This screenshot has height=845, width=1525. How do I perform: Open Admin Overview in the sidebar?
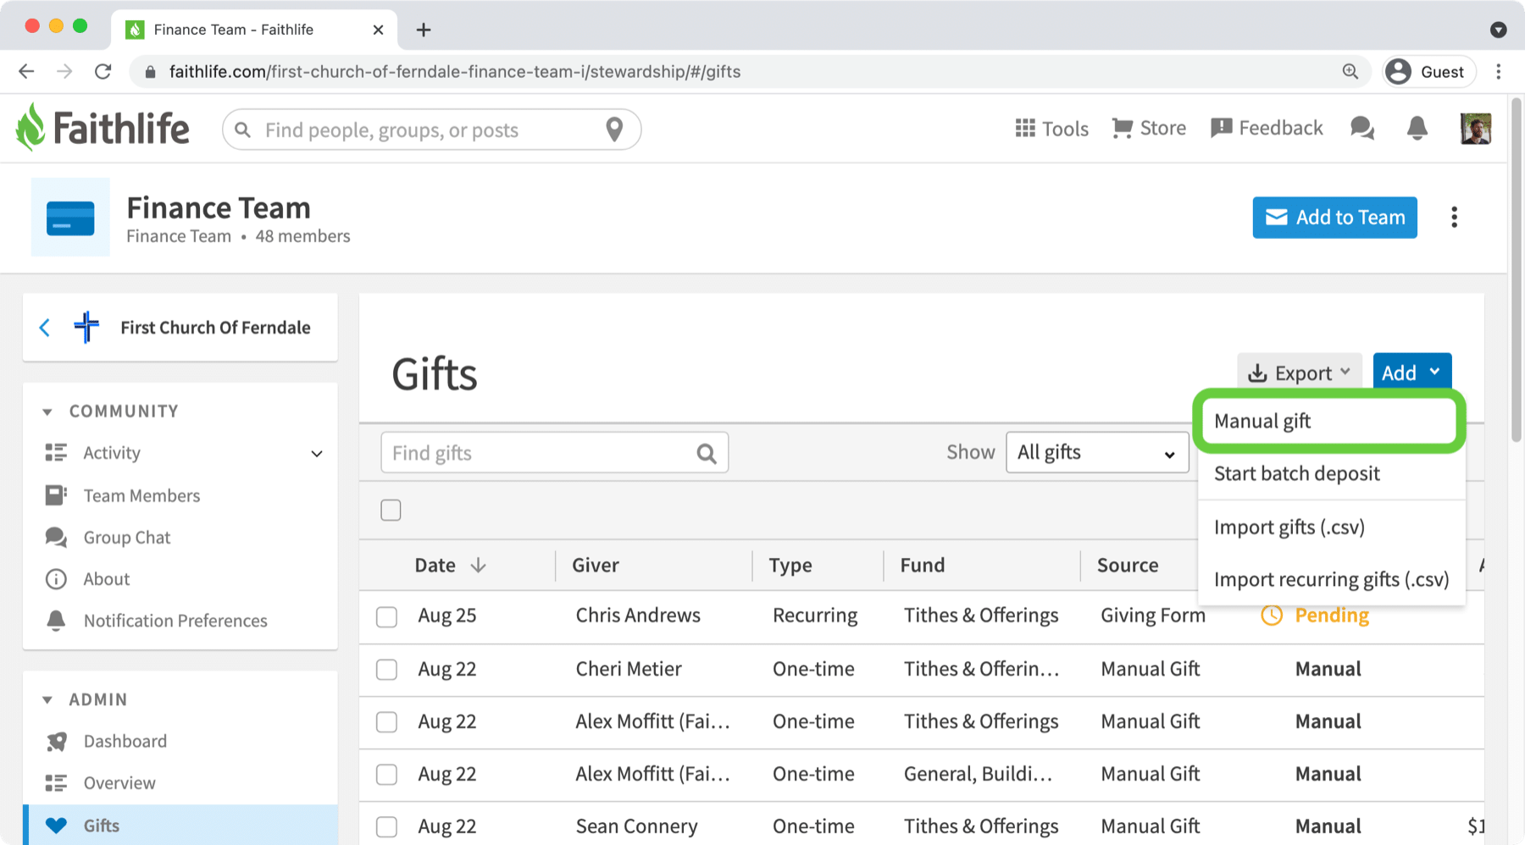[x=119, y=783]
